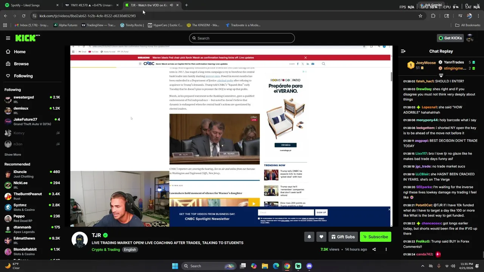Open Syztmz Slots & Casino channel
The image size is (484, 272).
[32, 207]
